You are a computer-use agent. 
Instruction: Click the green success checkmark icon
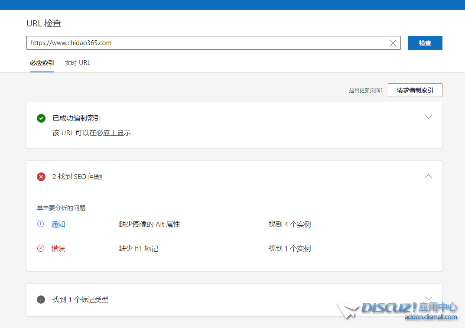[41, 118]
